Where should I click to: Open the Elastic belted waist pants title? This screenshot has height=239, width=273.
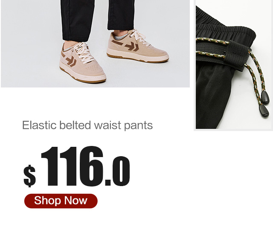(87, 125)
